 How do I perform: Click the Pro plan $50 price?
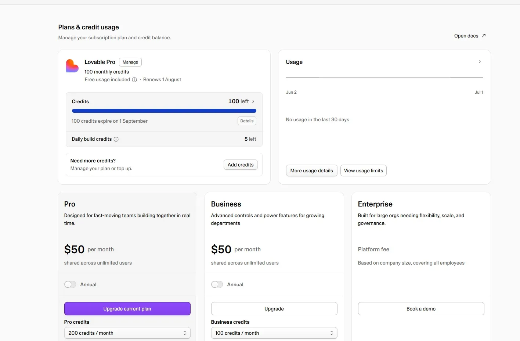74,250
